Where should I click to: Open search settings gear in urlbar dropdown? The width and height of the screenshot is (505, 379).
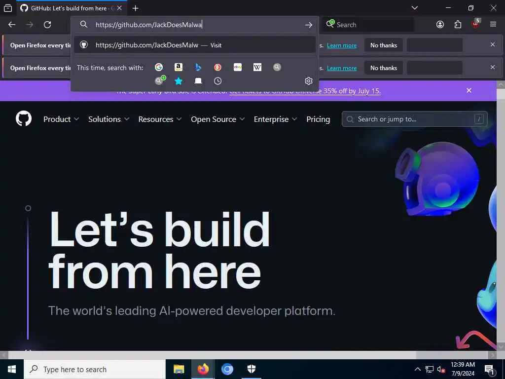pyautogui.click(x=309, y=81)
